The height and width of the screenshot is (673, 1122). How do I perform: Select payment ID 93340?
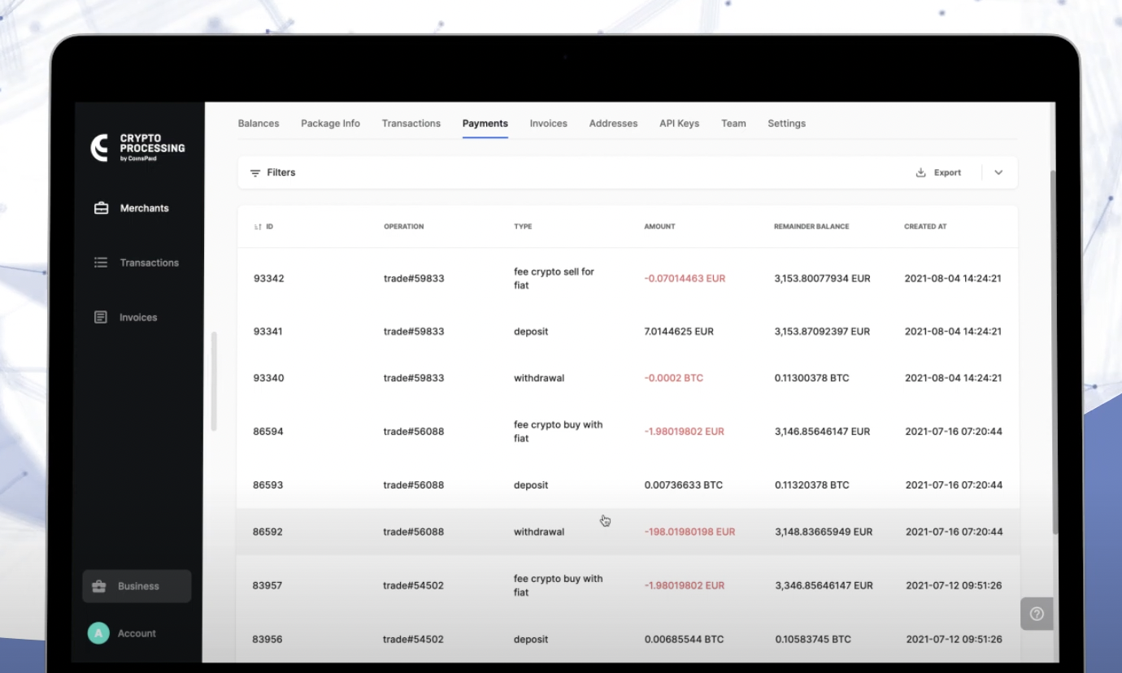tap(269, 378)
